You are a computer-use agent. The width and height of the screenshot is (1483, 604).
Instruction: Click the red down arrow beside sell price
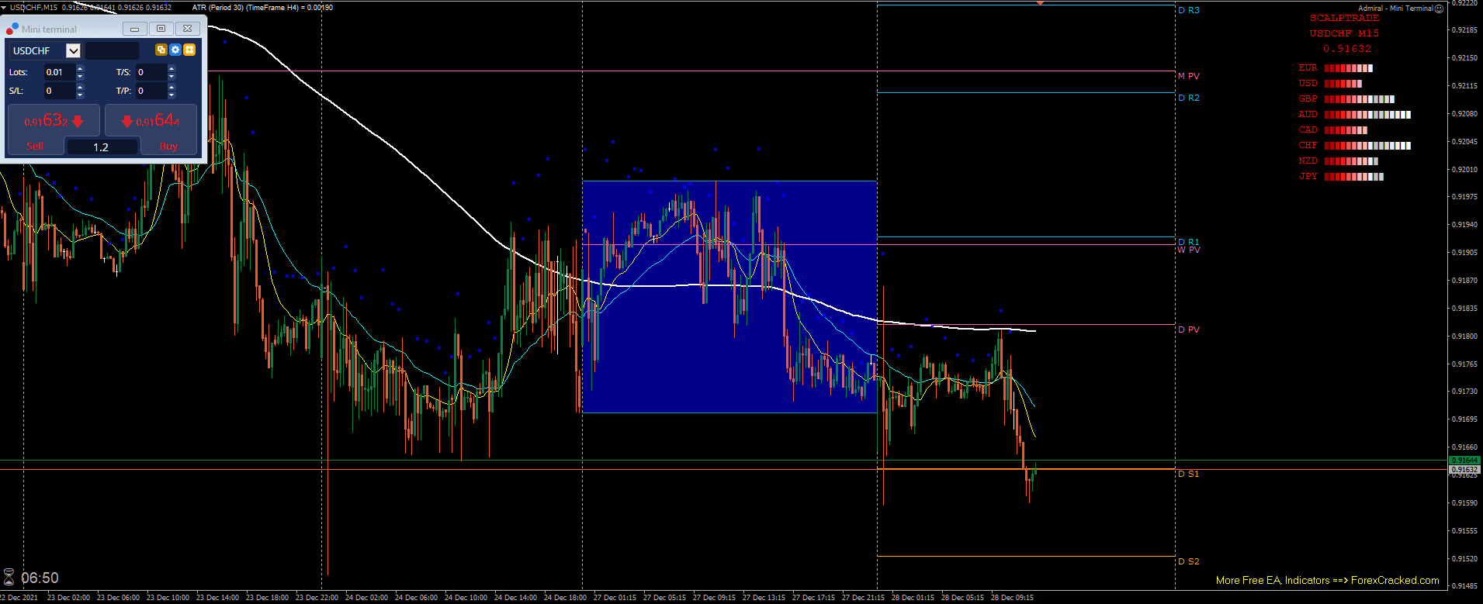point(78,121)
